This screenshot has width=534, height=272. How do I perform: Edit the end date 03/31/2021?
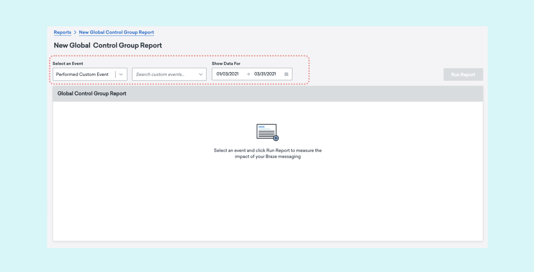click(x=265, y=74)
